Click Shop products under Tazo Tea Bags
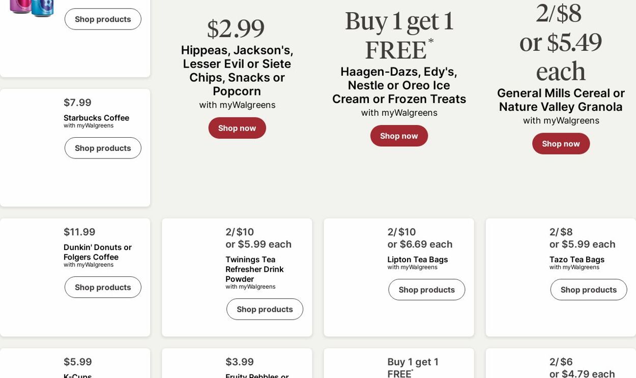Screen dimensions: 636x378 (x=588, y=290)
